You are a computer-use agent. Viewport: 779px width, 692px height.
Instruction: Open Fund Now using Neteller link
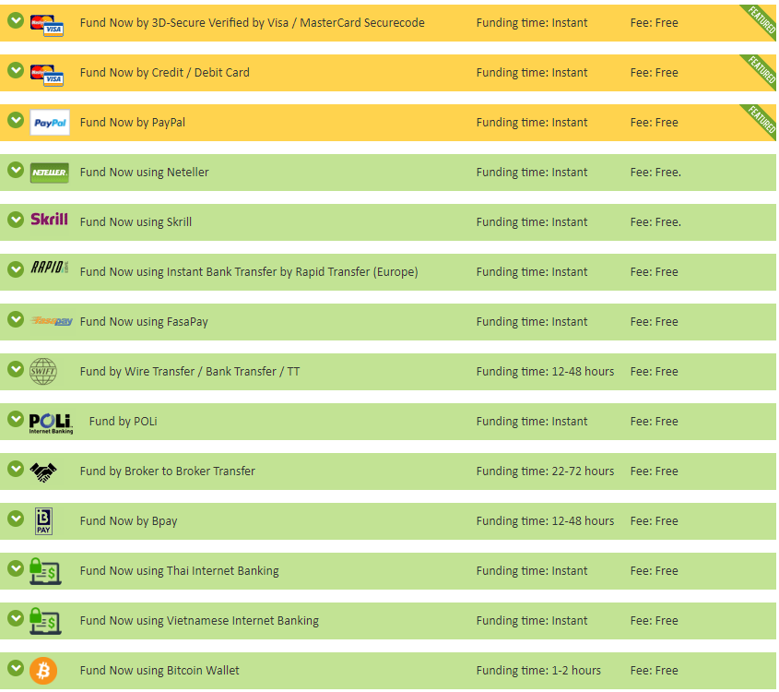coord(144,173)
